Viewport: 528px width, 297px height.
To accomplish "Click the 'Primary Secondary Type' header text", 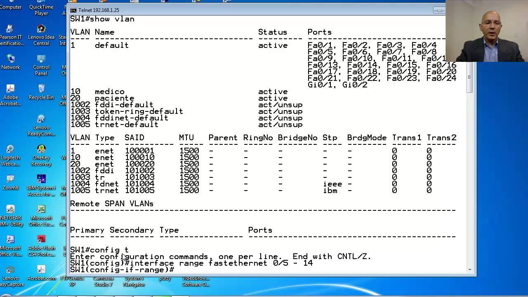I will [125, 230].
